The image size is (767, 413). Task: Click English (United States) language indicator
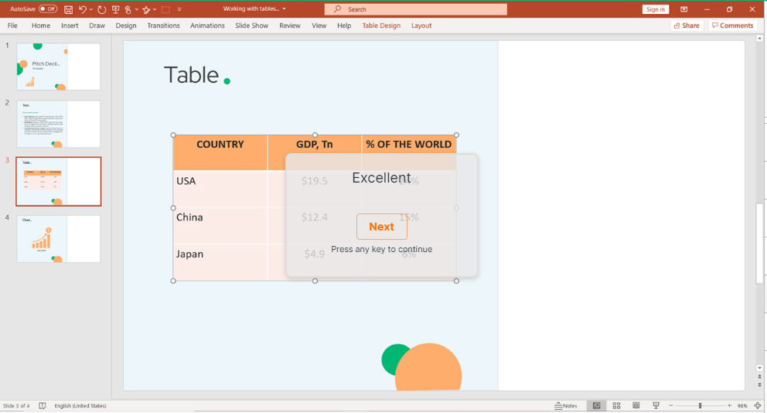point(80,406)
